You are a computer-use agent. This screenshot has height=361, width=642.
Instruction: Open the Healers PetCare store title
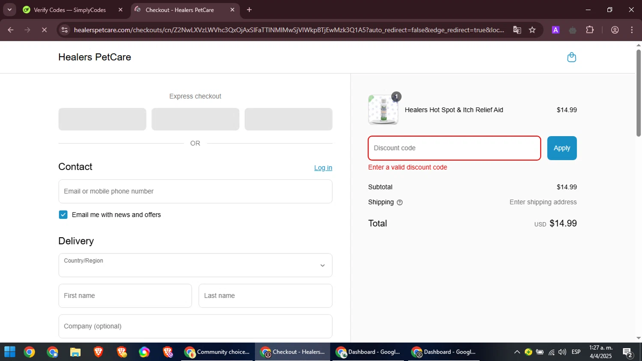(95, 57)
